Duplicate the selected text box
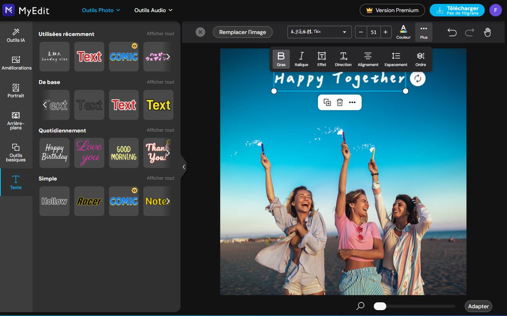The width and height of the screenshot is (507, 316). pos(327,102)
